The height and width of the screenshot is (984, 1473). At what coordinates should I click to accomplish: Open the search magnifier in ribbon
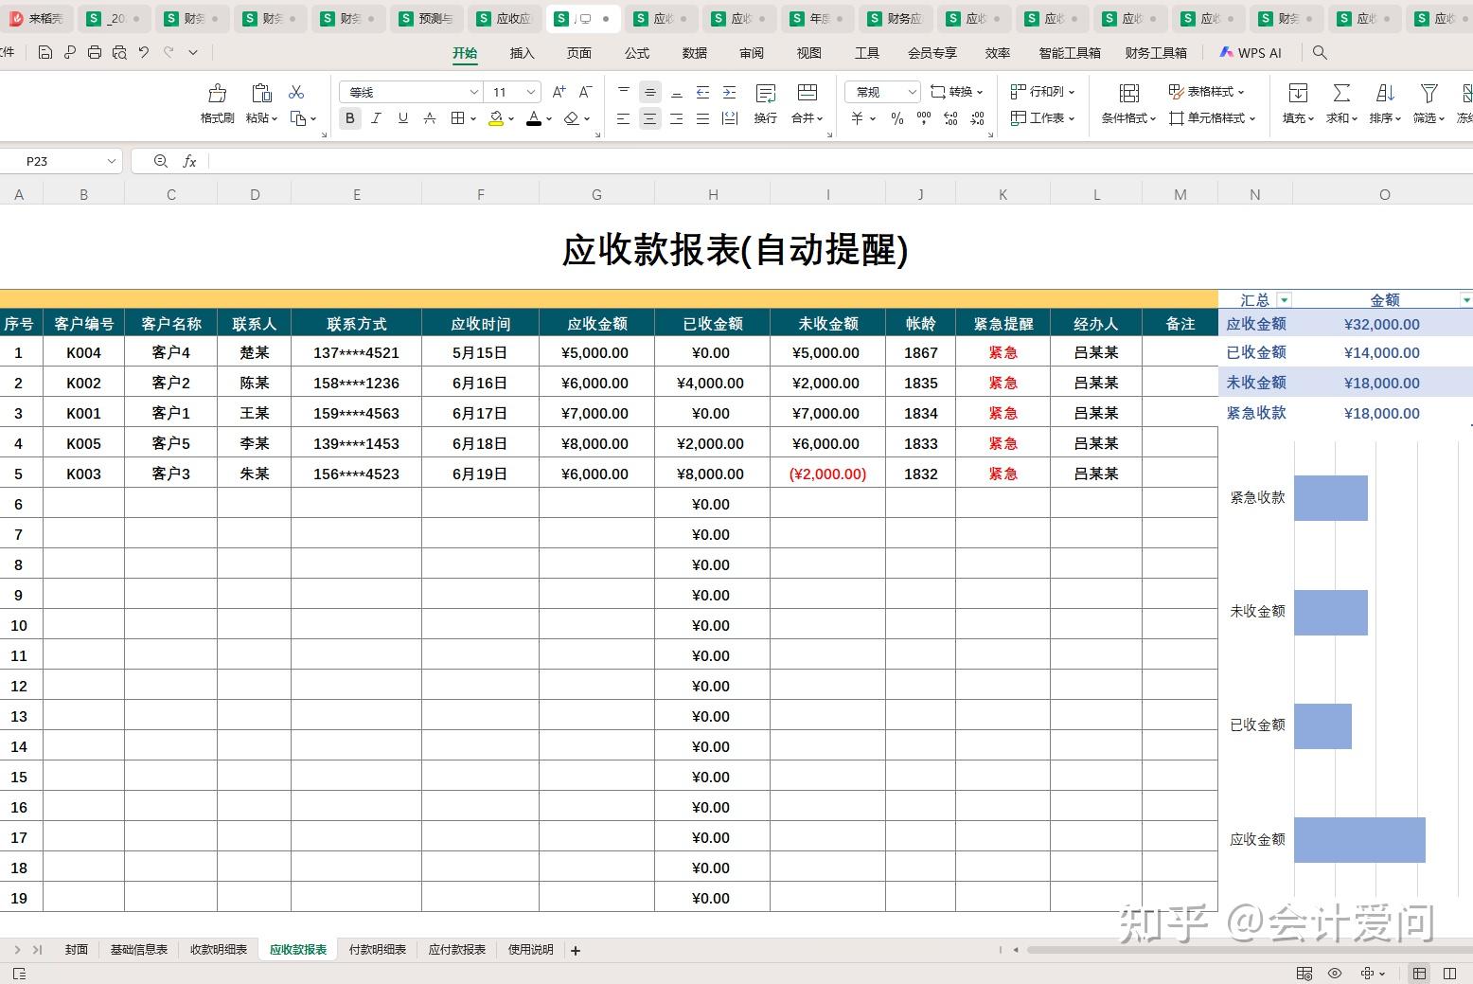(x=1320, y=53)
